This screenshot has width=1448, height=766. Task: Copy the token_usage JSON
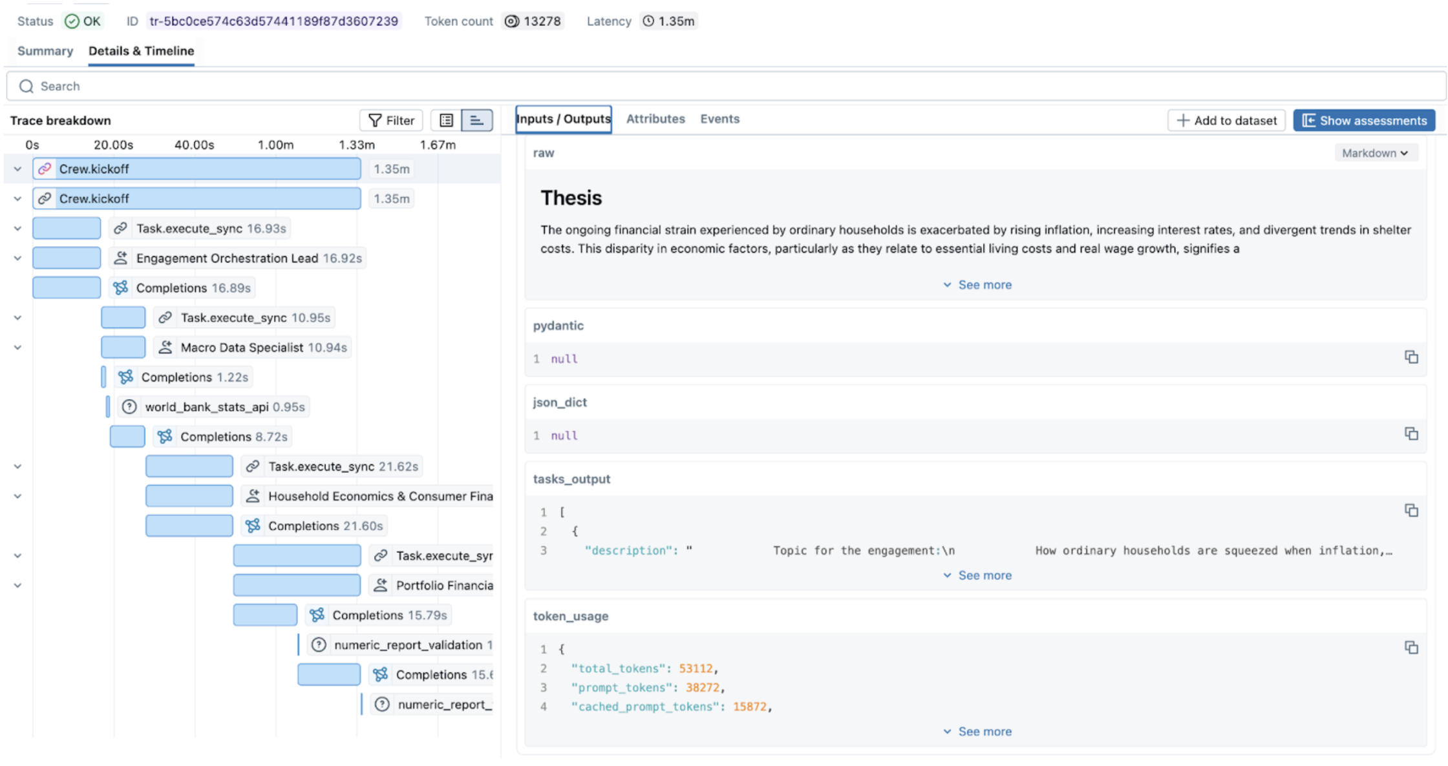[x=1411, y=648]
